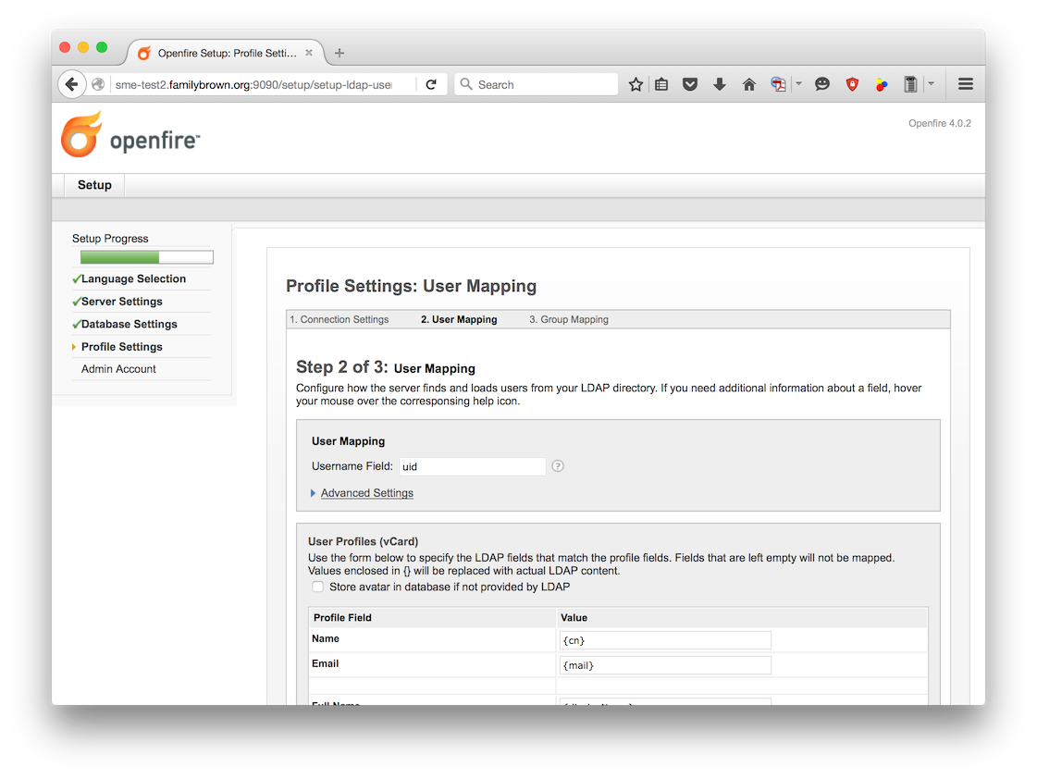Screen dimensions: 1037x779
Task: Click the Profile Field column header
Action: coord(342,618)
